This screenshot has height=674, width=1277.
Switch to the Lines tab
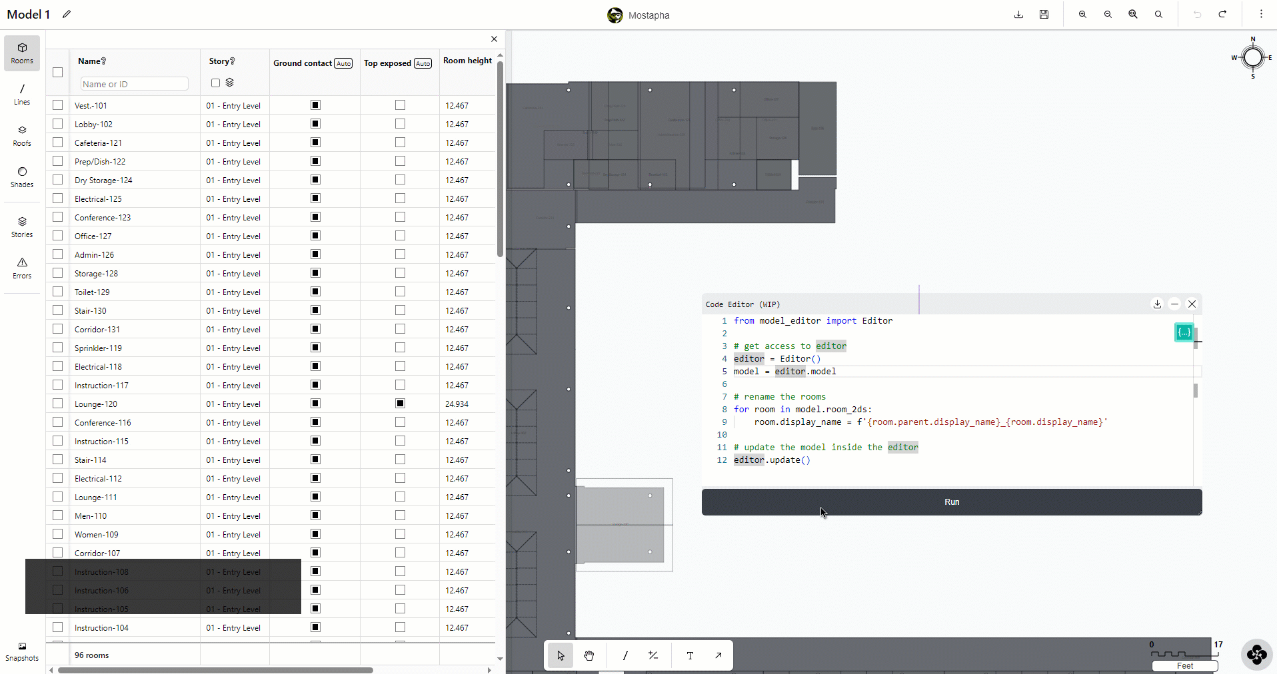pos(22,94)
